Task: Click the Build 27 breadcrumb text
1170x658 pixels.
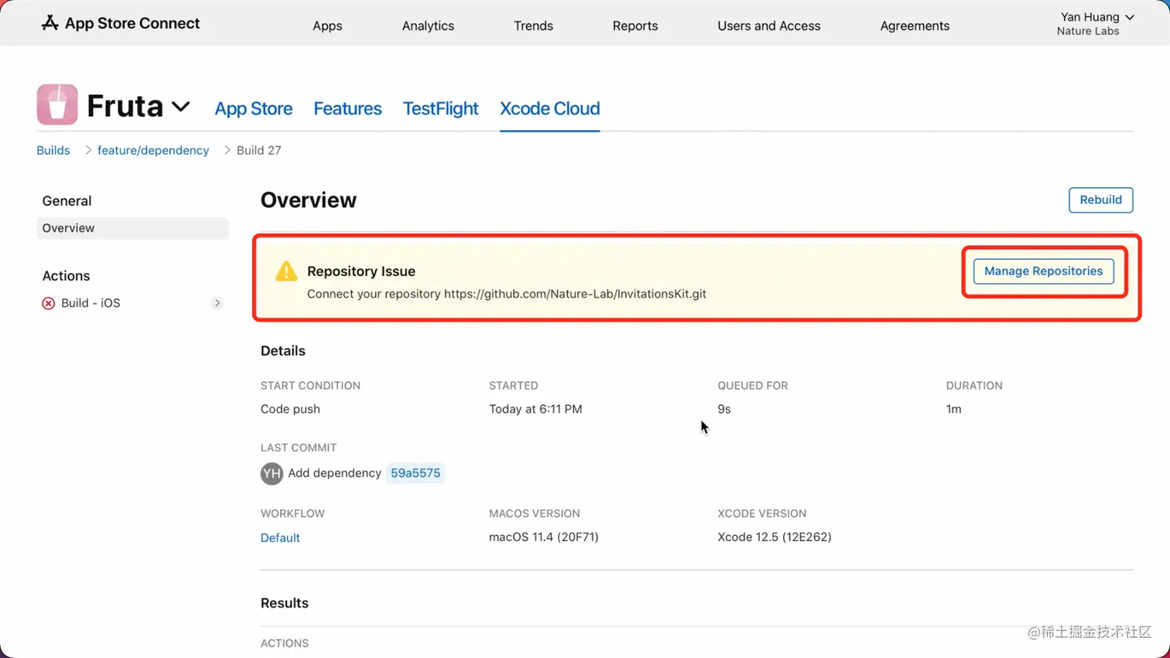Action: pyautogui.click(x=258, y=150)
